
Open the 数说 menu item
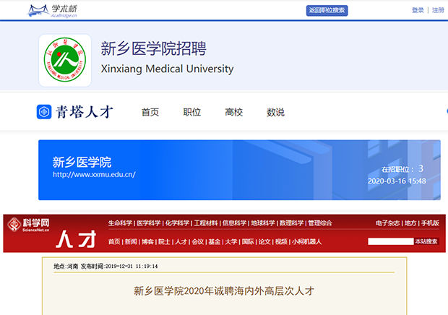[x=275, y=112]
